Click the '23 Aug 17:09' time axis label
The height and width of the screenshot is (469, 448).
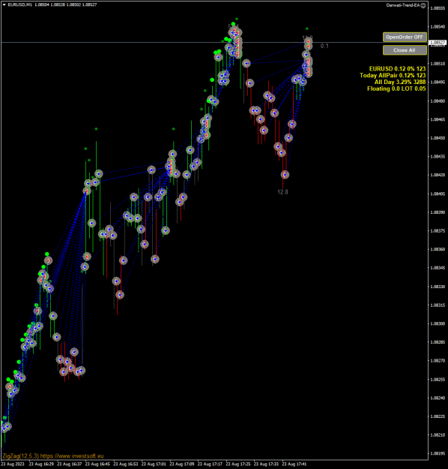pyautogui.click(x=181, y=464)
